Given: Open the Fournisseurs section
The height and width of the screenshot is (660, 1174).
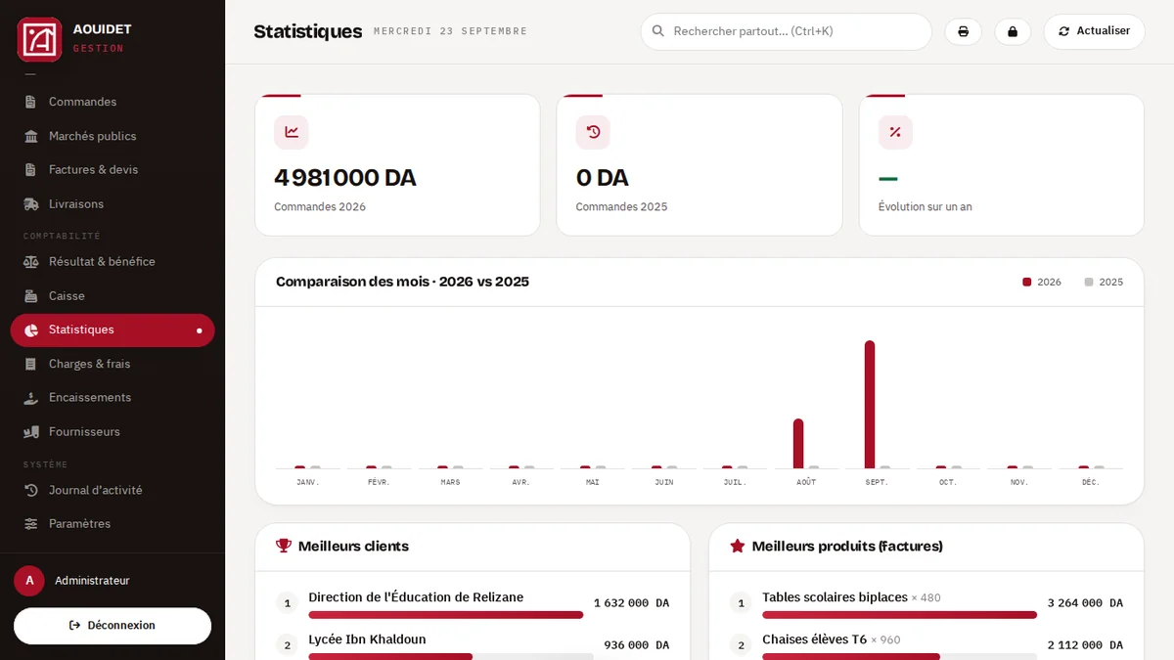Looking at the screenshot, I should pyautogui.click(x=113, y=432).
